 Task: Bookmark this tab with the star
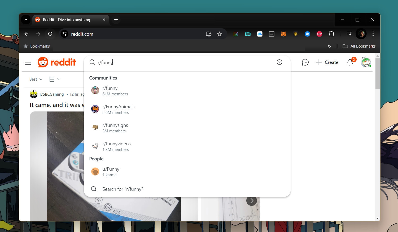click(x=219, y=34)
